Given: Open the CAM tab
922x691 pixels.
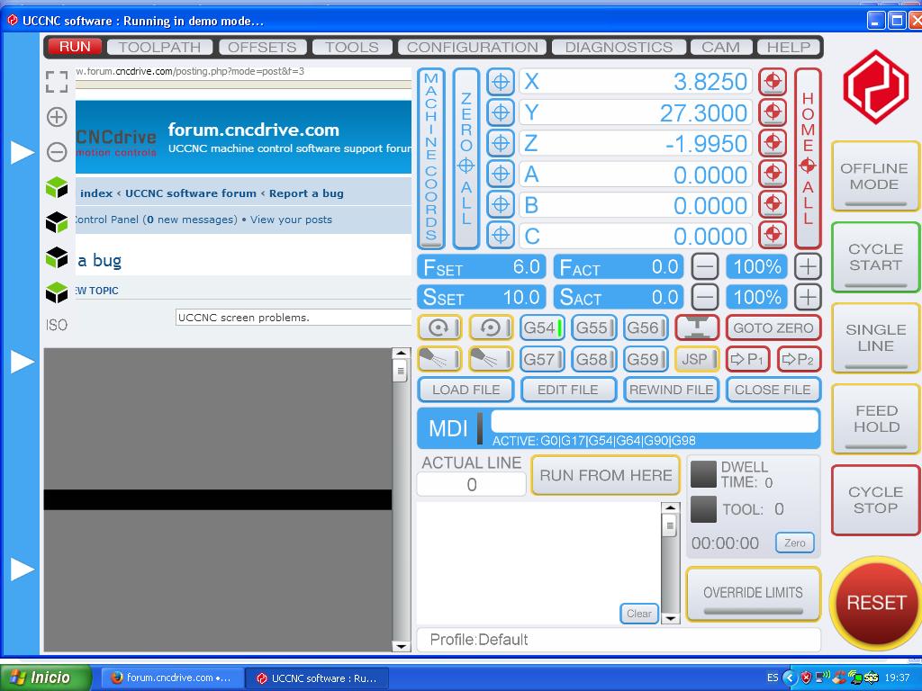Looking at the screenshot, I should [x=721, y=47].
